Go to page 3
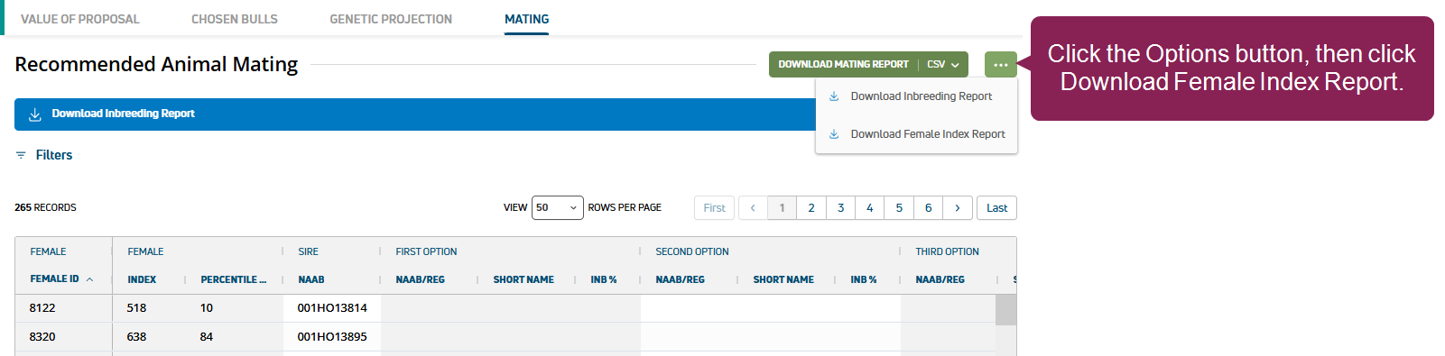 coord(840,208)
